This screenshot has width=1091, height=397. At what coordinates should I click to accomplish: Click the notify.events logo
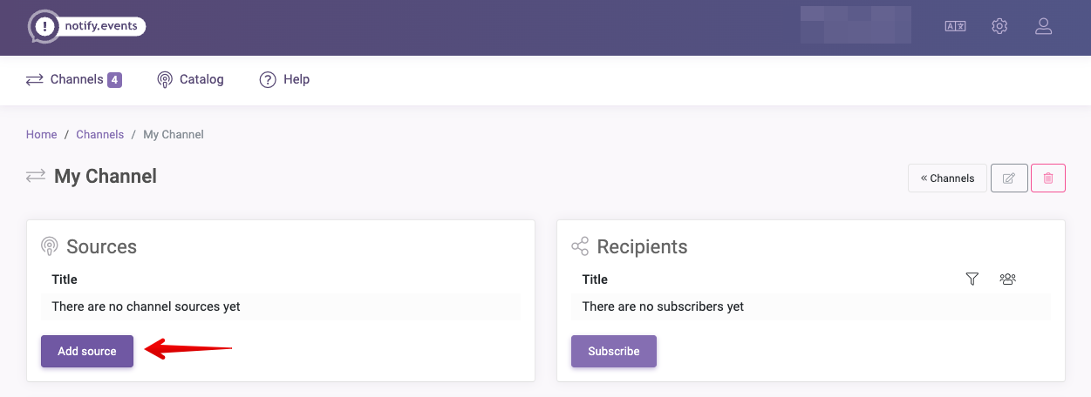point(86,27)
